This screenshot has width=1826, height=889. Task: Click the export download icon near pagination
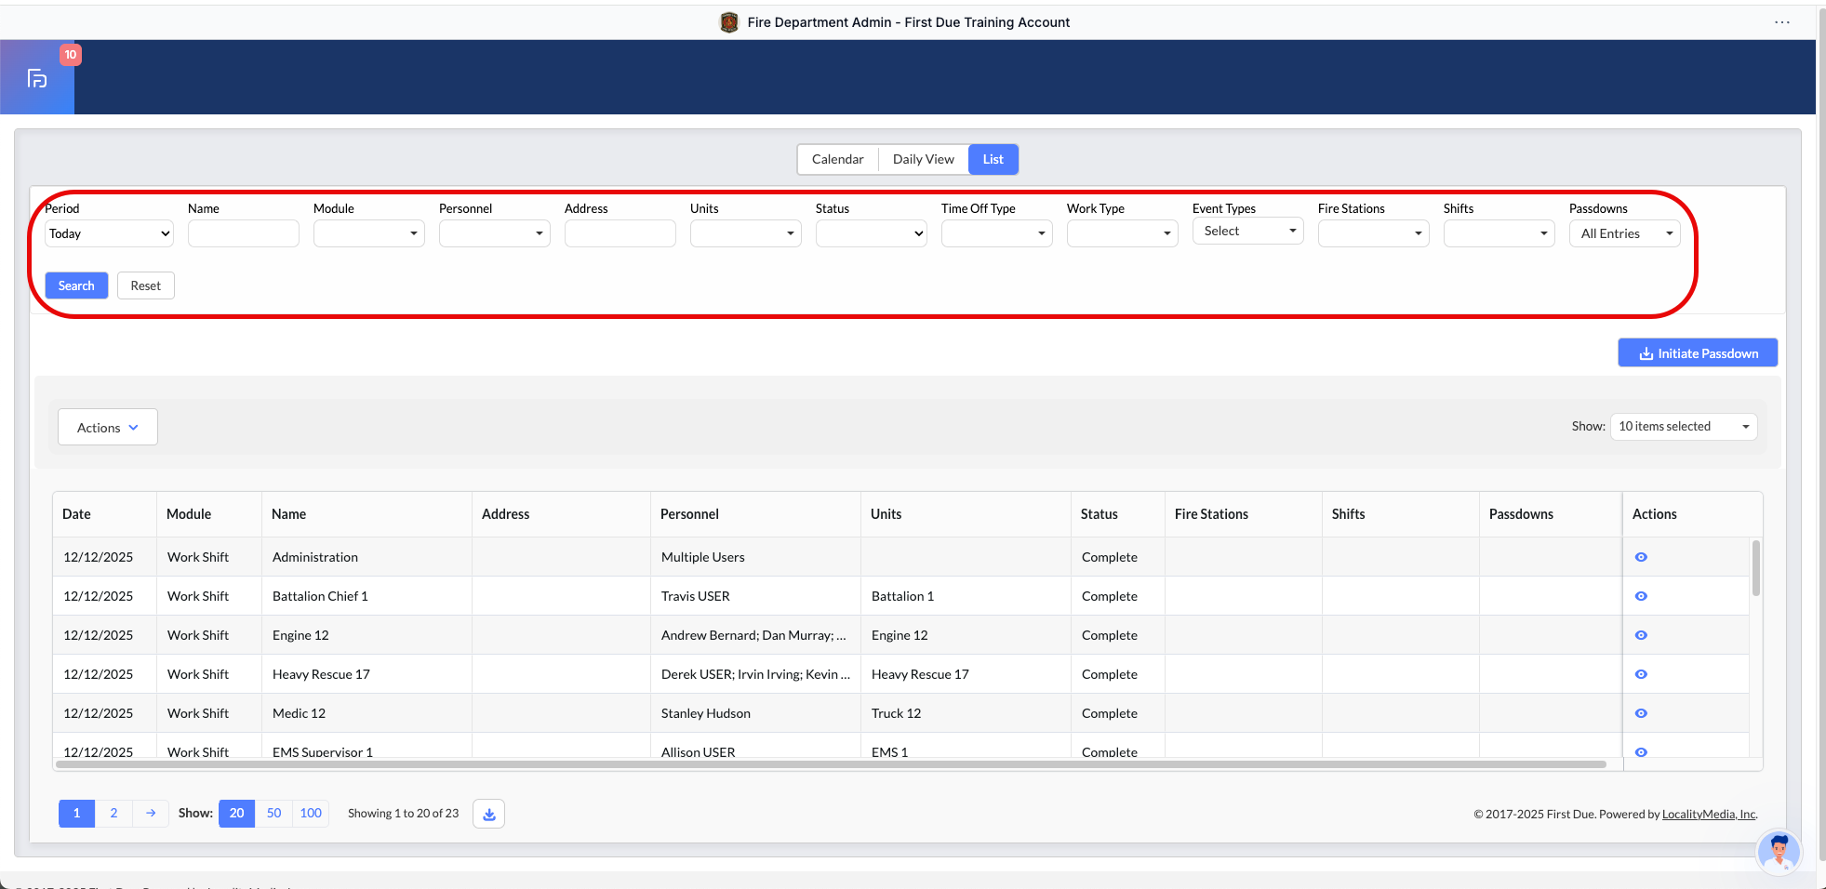tap(489, 814)
